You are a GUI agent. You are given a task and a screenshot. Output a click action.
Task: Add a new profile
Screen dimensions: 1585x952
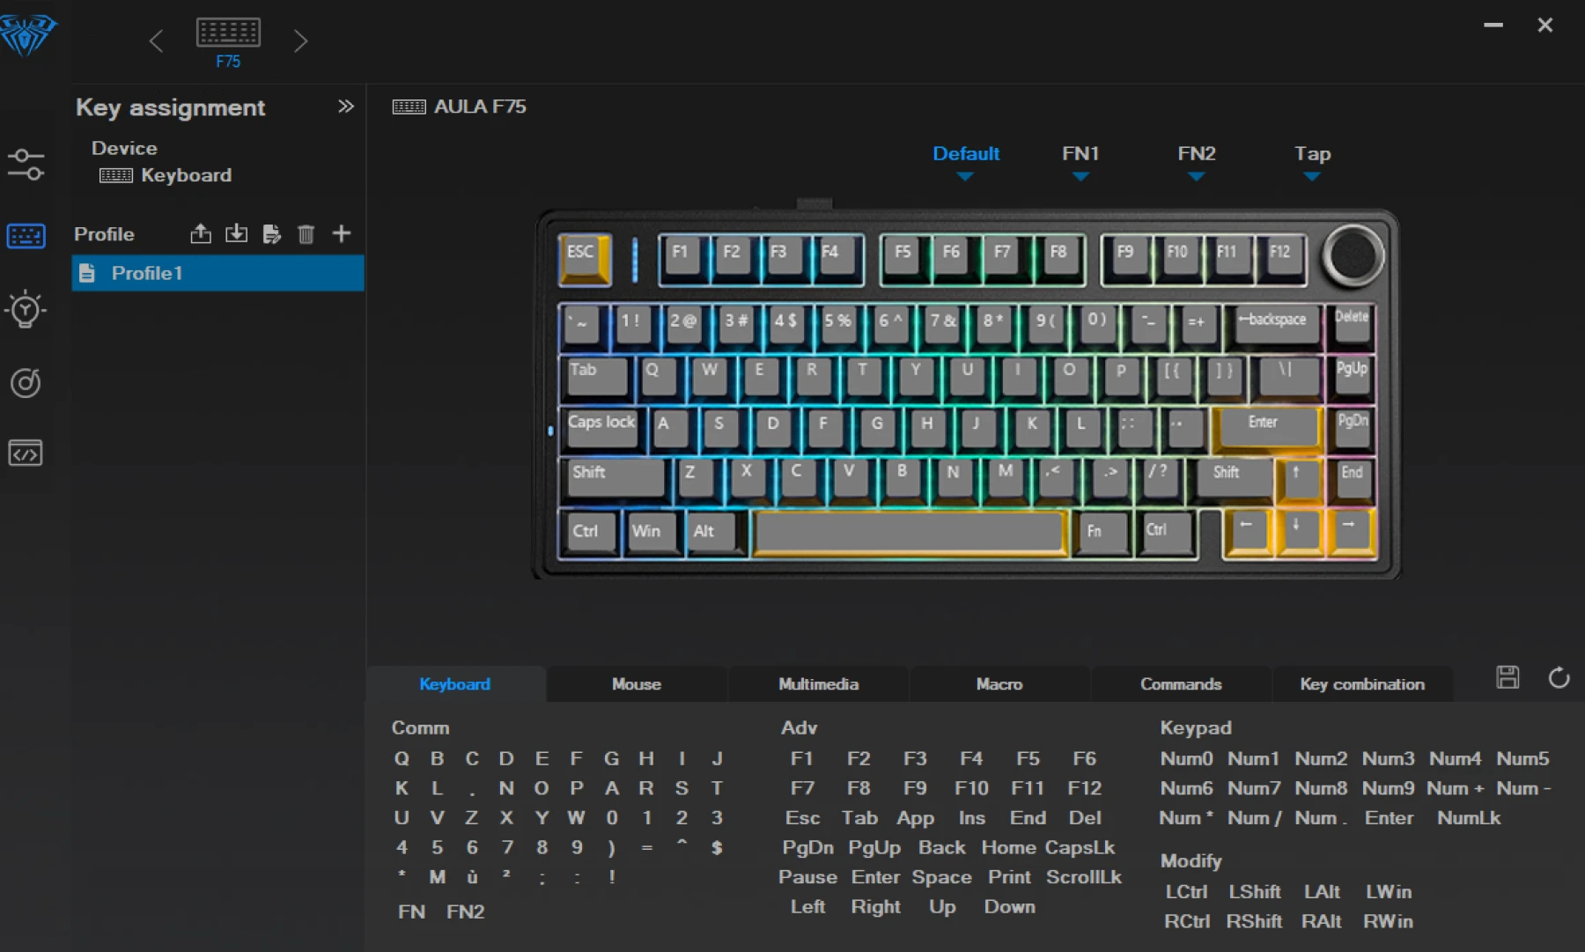pos(342,234)
